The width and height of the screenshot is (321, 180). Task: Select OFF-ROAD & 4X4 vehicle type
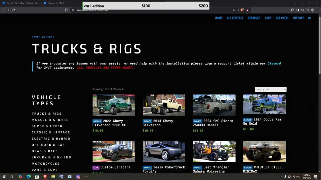[48, 145]
